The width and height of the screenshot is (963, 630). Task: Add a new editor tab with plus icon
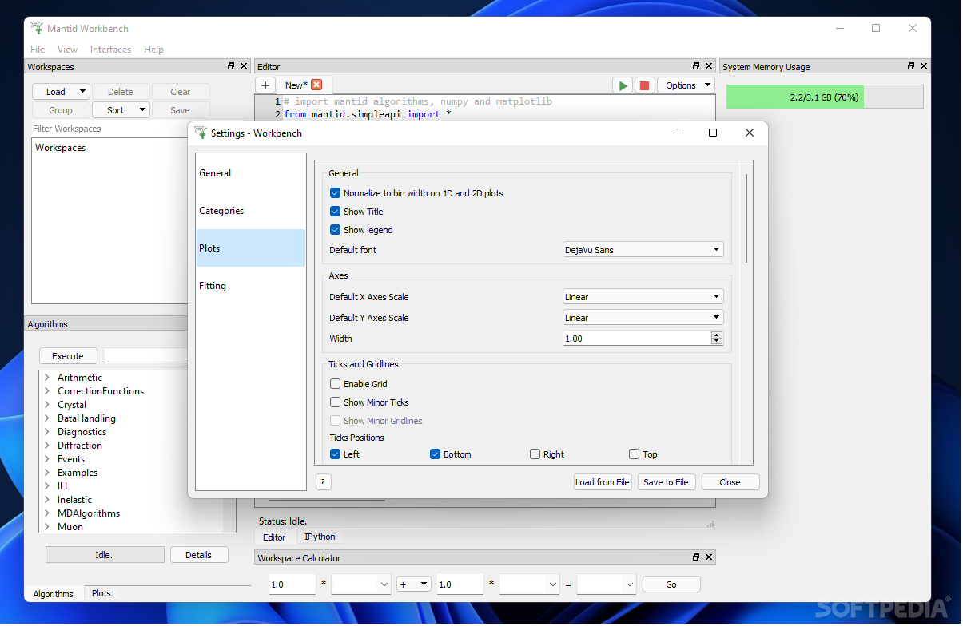point(265,85)
